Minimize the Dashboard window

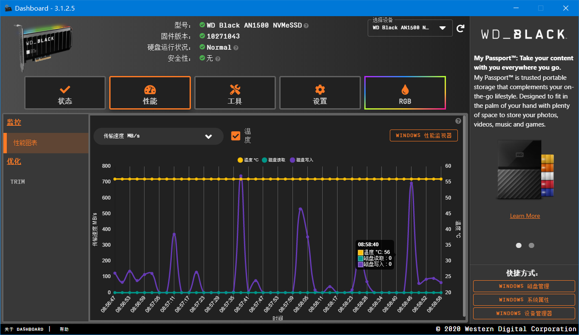tap(516, 8)
